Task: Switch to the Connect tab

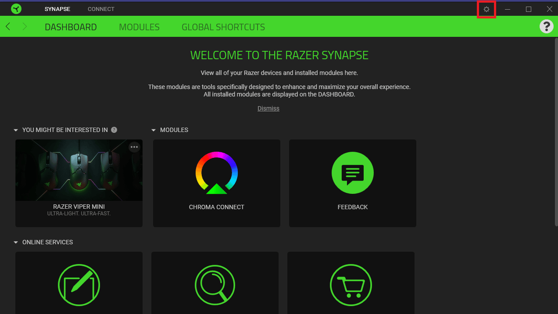Action: [x=101, y=9]
